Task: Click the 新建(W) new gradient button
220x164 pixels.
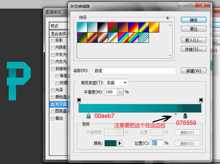Action: (x=194, y=71)
